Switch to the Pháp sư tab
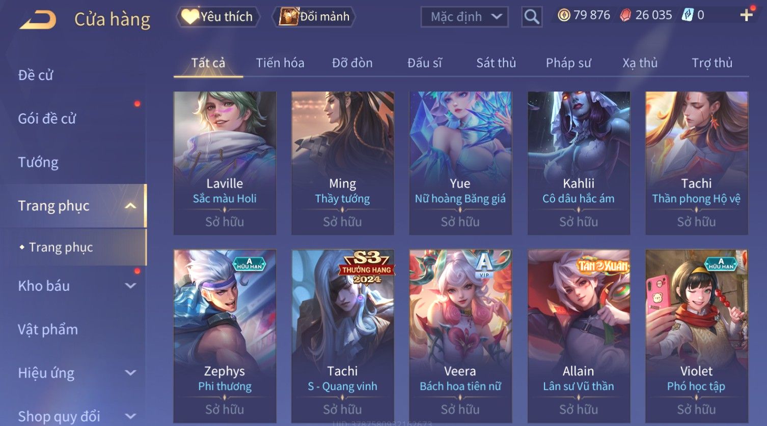Screen dimensions: 767x426 [568, 63]
